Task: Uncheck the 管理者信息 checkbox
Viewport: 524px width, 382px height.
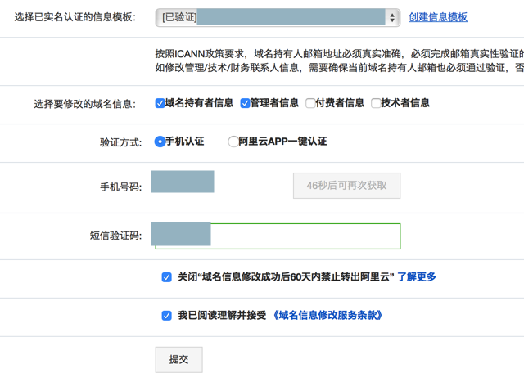Action: tap(245, 104)
